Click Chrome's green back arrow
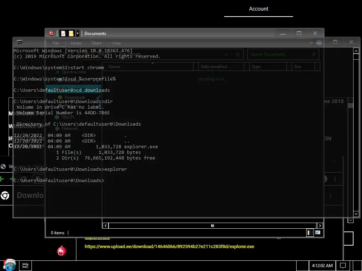The width and height of the screenshot is (362, 271). point(2,179)
